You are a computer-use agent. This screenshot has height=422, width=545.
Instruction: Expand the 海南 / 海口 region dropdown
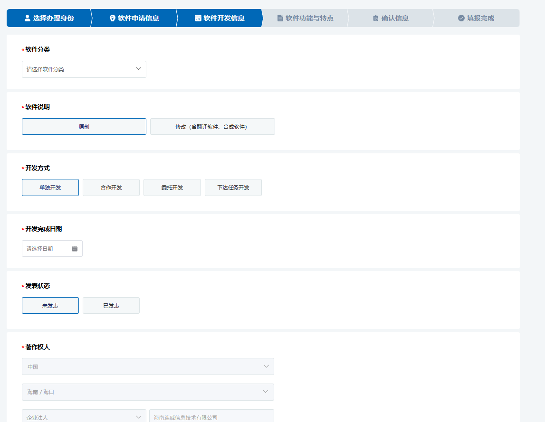pos(148,392)
